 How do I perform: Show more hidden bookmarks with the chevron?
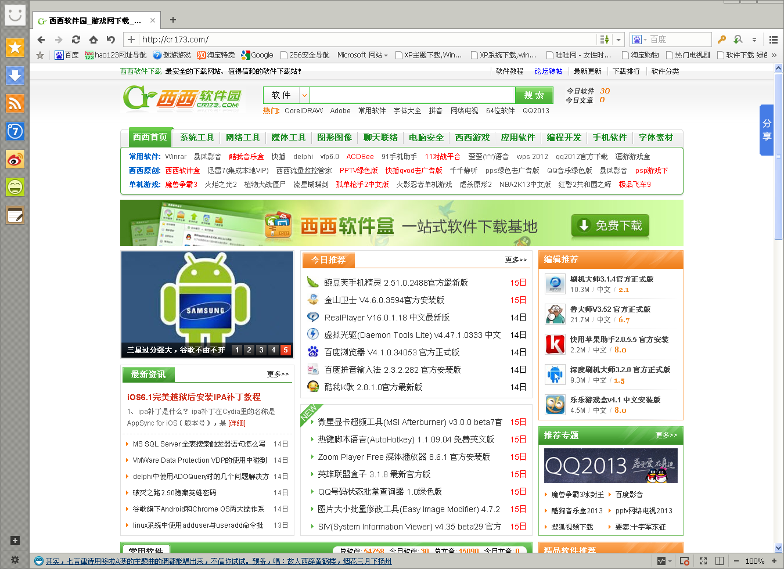774,55
